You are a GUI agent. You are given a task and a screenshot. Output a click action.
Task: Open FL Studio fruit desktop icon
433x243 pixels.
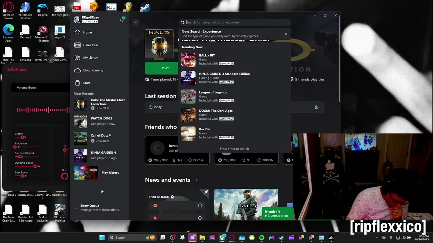coord(128,6)
